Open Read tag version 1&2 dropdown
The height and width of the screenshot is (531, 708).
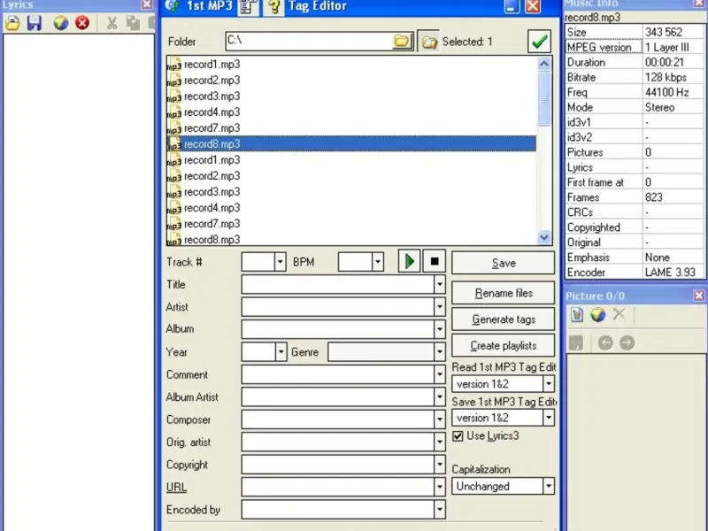(548, 384)
